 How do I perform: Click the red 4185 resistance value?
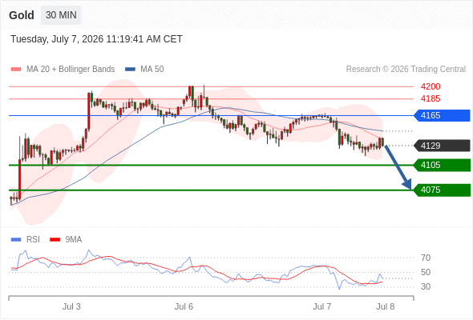[x=431, y=98]
